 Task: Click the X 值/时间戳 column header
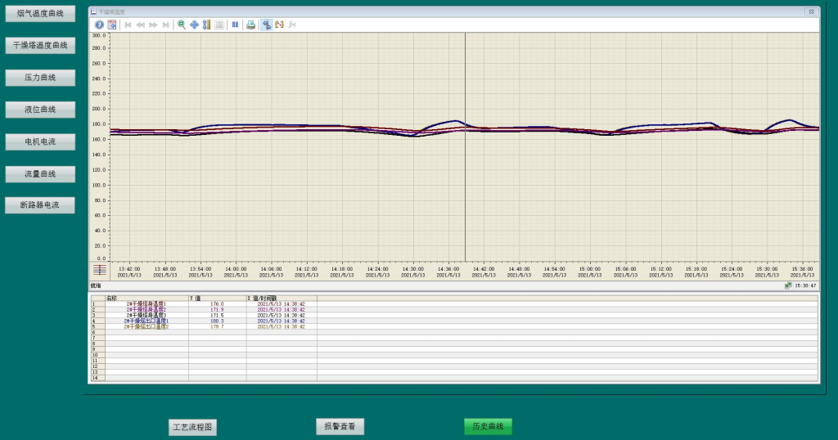point(282,298)
